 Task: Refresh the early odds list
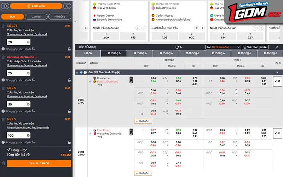177,47
